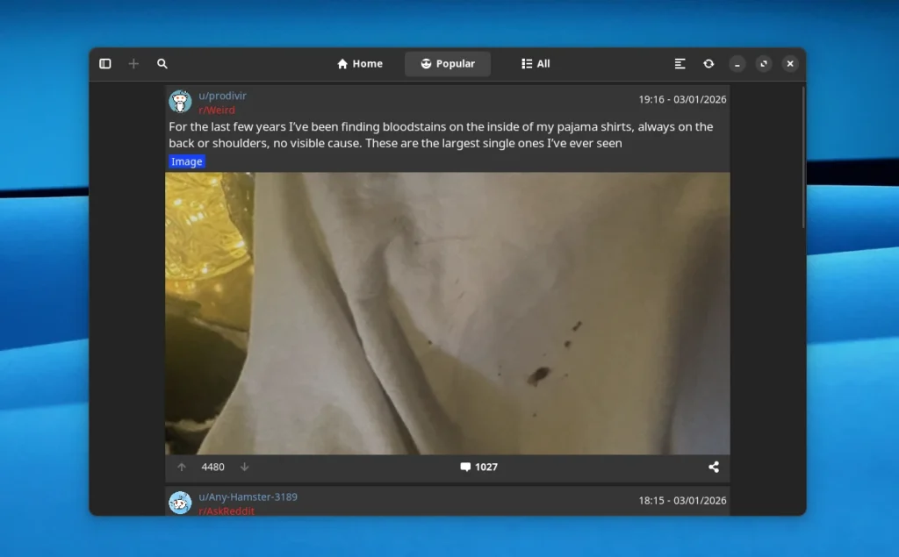Image resolution: width=899 pixels, height=557 pixels.
Task: Open the 1027 comments on post
Action: click(478, 468)
